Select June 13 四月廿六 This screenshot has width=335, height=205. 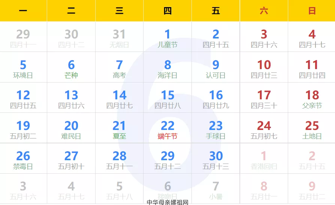[x=71, y=98]
